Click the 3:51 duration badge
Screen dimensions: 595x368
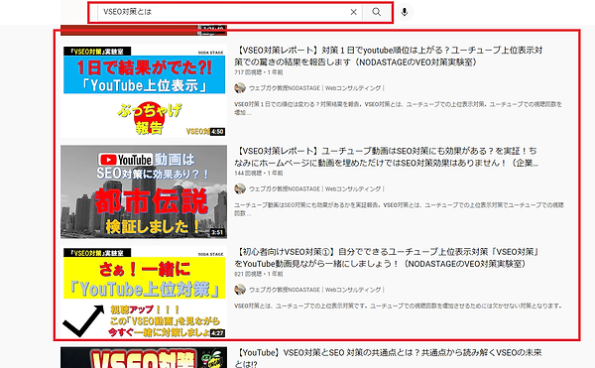pyautogui.click(x=217, y=232)
